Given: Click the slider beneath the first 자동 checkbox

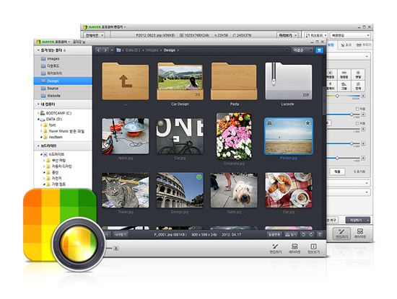Looking at the screenshot, I should click(344, 115).
